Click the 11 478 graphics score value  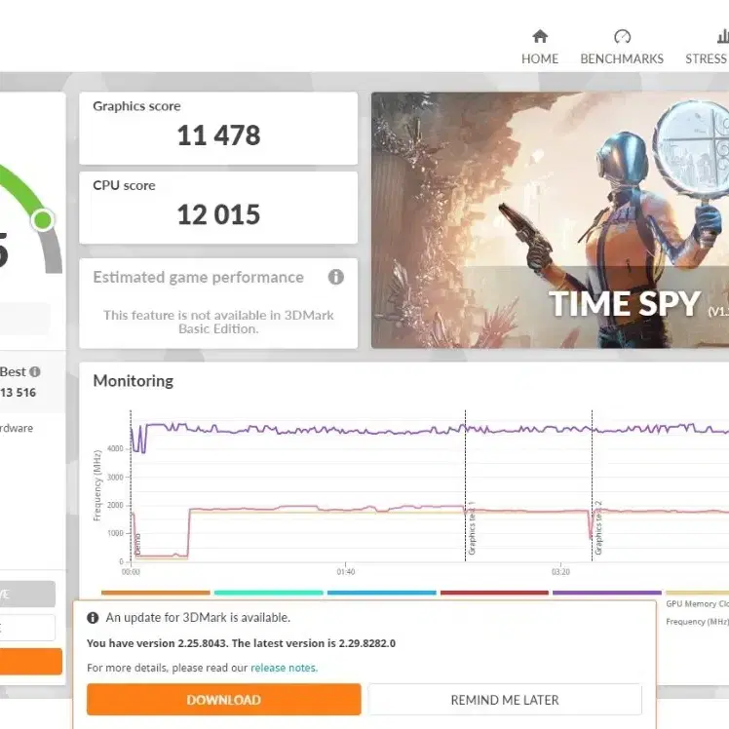(218, 135)
